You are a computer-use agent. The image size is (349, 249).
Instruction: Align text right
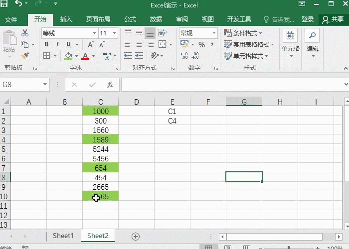pyautogui.click(x=150, y=44)
